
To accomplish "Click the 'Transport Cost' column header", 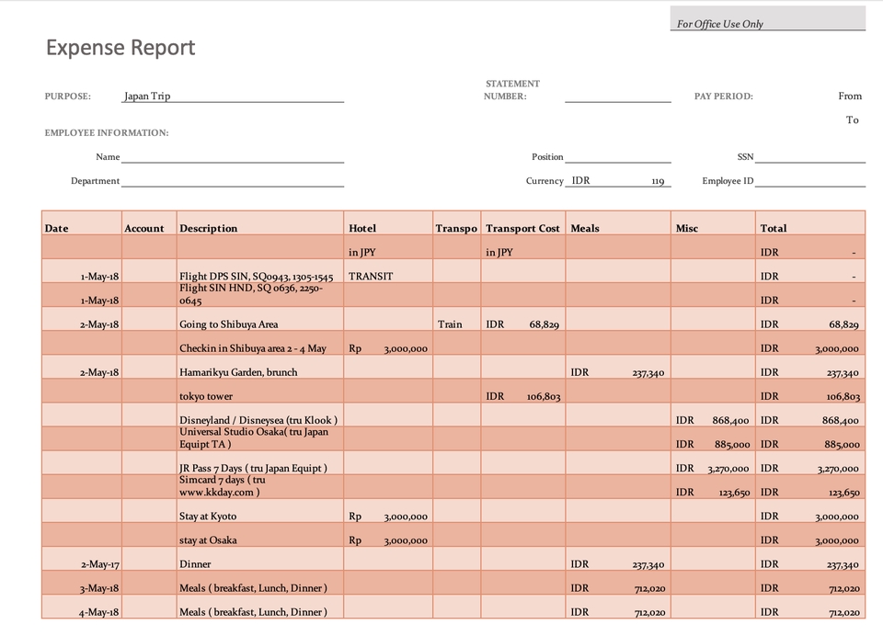I will [x=523, y=223].
